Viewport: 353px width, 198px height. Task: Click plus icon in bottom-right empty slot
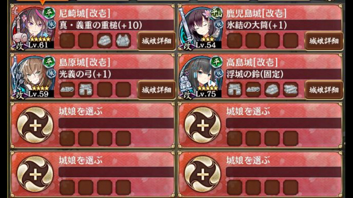coord(203,174)
